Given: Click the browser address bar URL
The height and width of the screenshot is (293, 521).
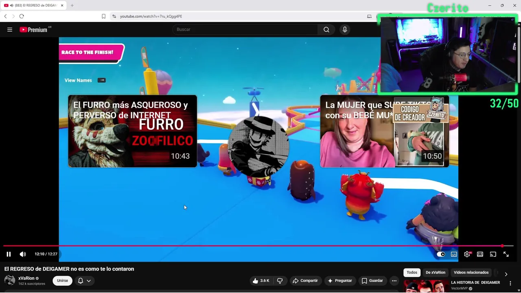Looking at the screenshot, I should [x=151, y=16].
